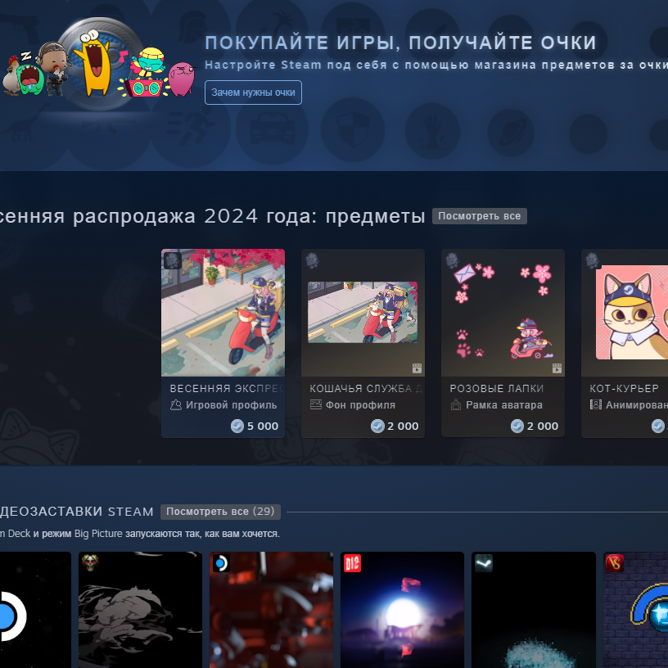The height and width of the screenshot is (668, 668).
Task: Click the 'ПОКУПАЙТЕ ИГРЫ, ПОЛУЧАЙТЕ ОЧКИ' heading
Action: pos(400,43)
